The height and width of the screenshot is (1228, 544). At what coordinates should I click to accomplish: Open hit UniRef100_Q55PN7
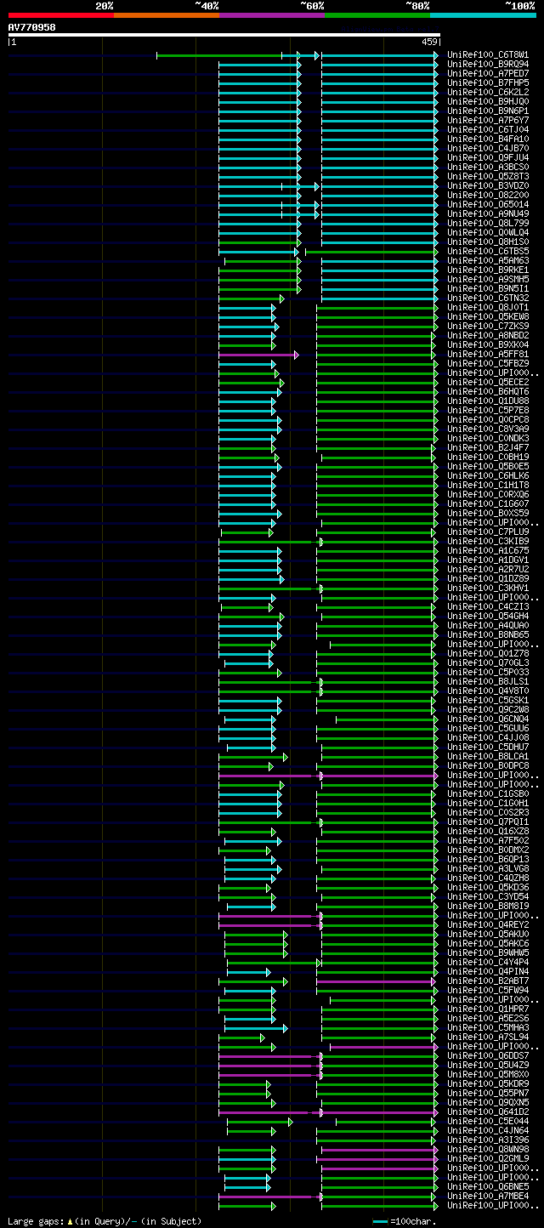click(488, 1093)
